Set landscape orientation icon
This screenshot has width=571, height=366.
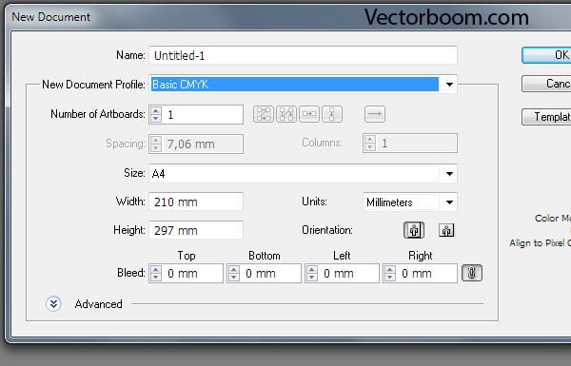pos(446,230)
